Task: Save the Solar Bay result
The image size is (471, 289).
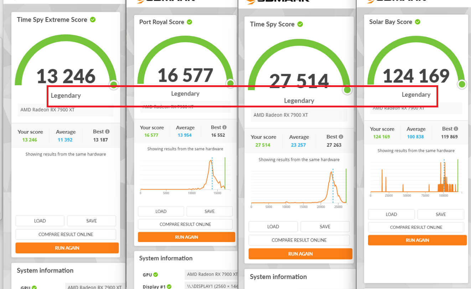Action: point(441,214)
